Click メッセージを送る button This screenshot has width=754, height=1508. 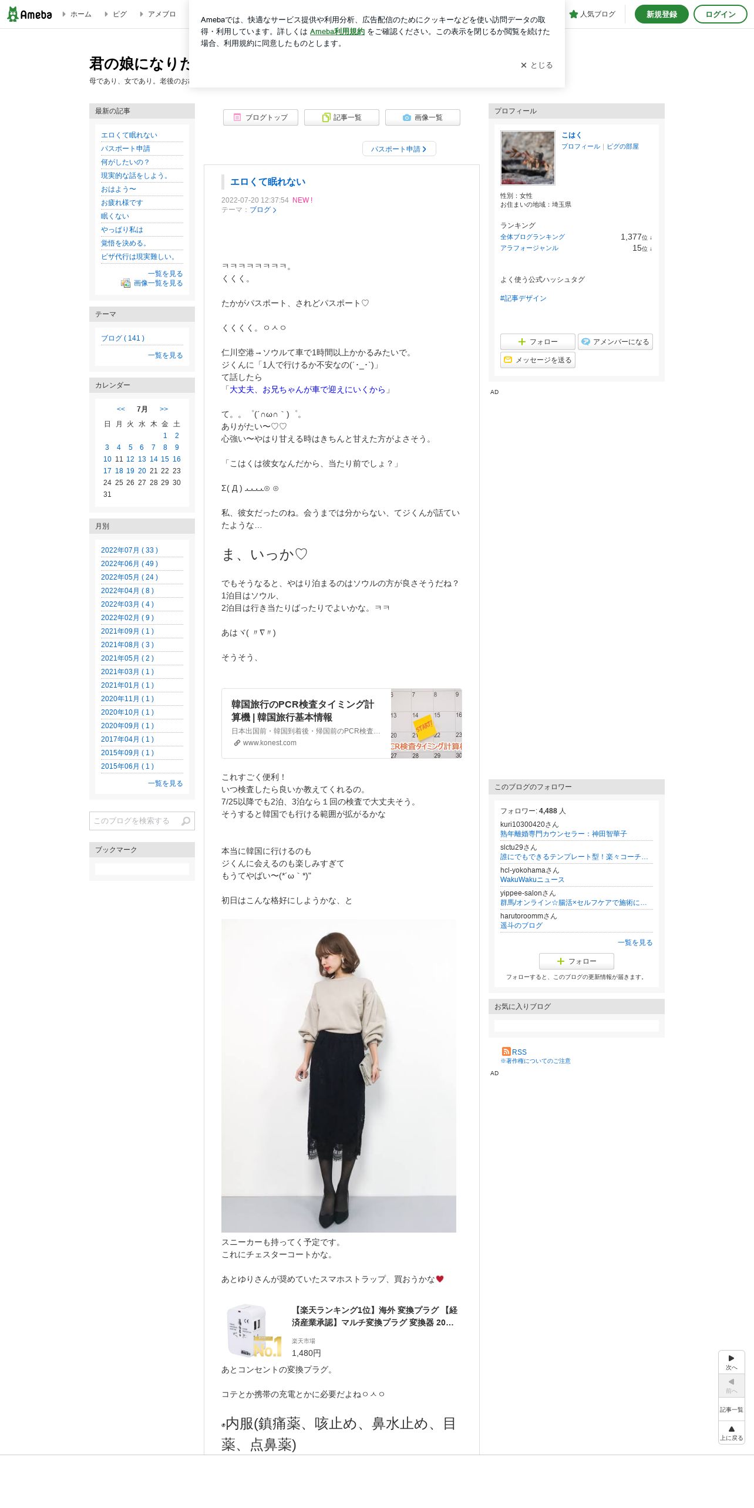click(x=538, y=360)
